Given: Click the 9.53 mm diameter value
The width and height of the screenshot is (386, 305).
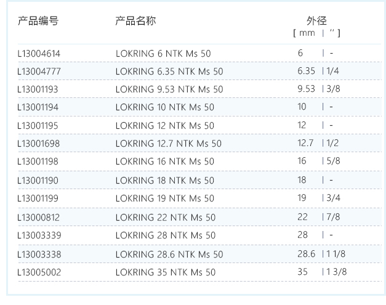Looking at the screenshot, I should coord(306,89).
